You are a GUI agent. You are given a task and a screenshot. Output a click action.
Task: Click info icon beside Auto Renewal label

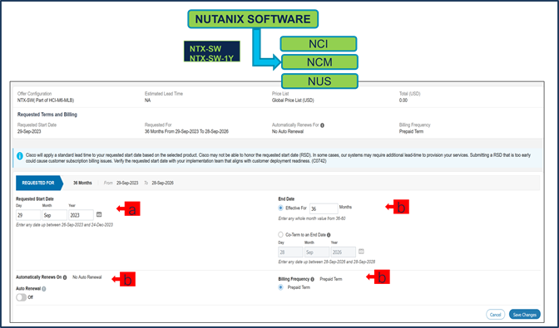point(44,289)
